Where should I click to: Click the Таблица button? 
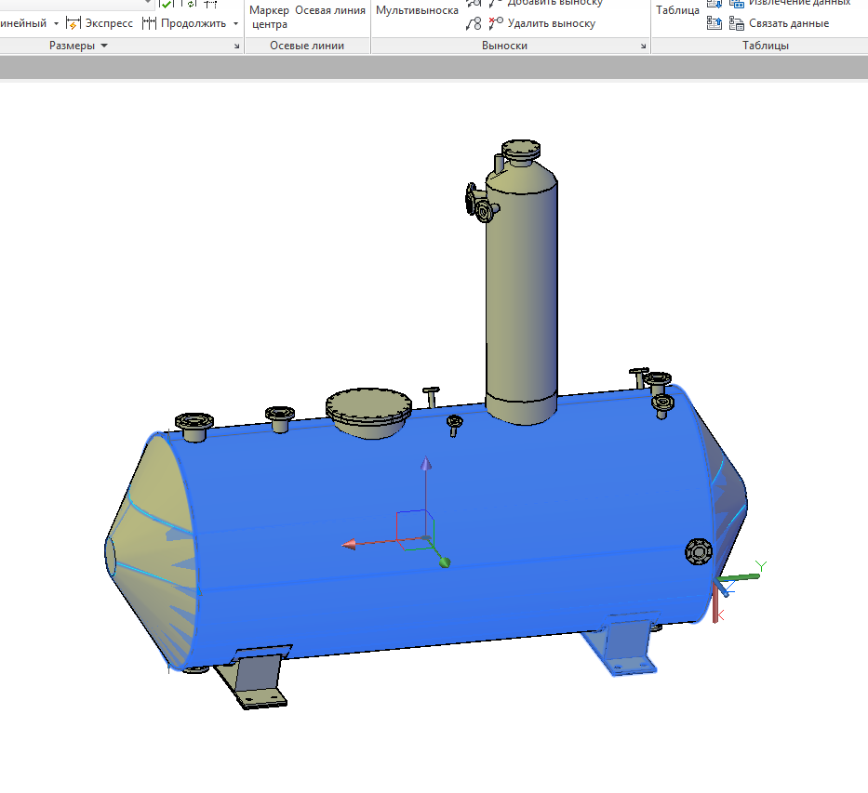pyautogui.click(x=677, y=10)
